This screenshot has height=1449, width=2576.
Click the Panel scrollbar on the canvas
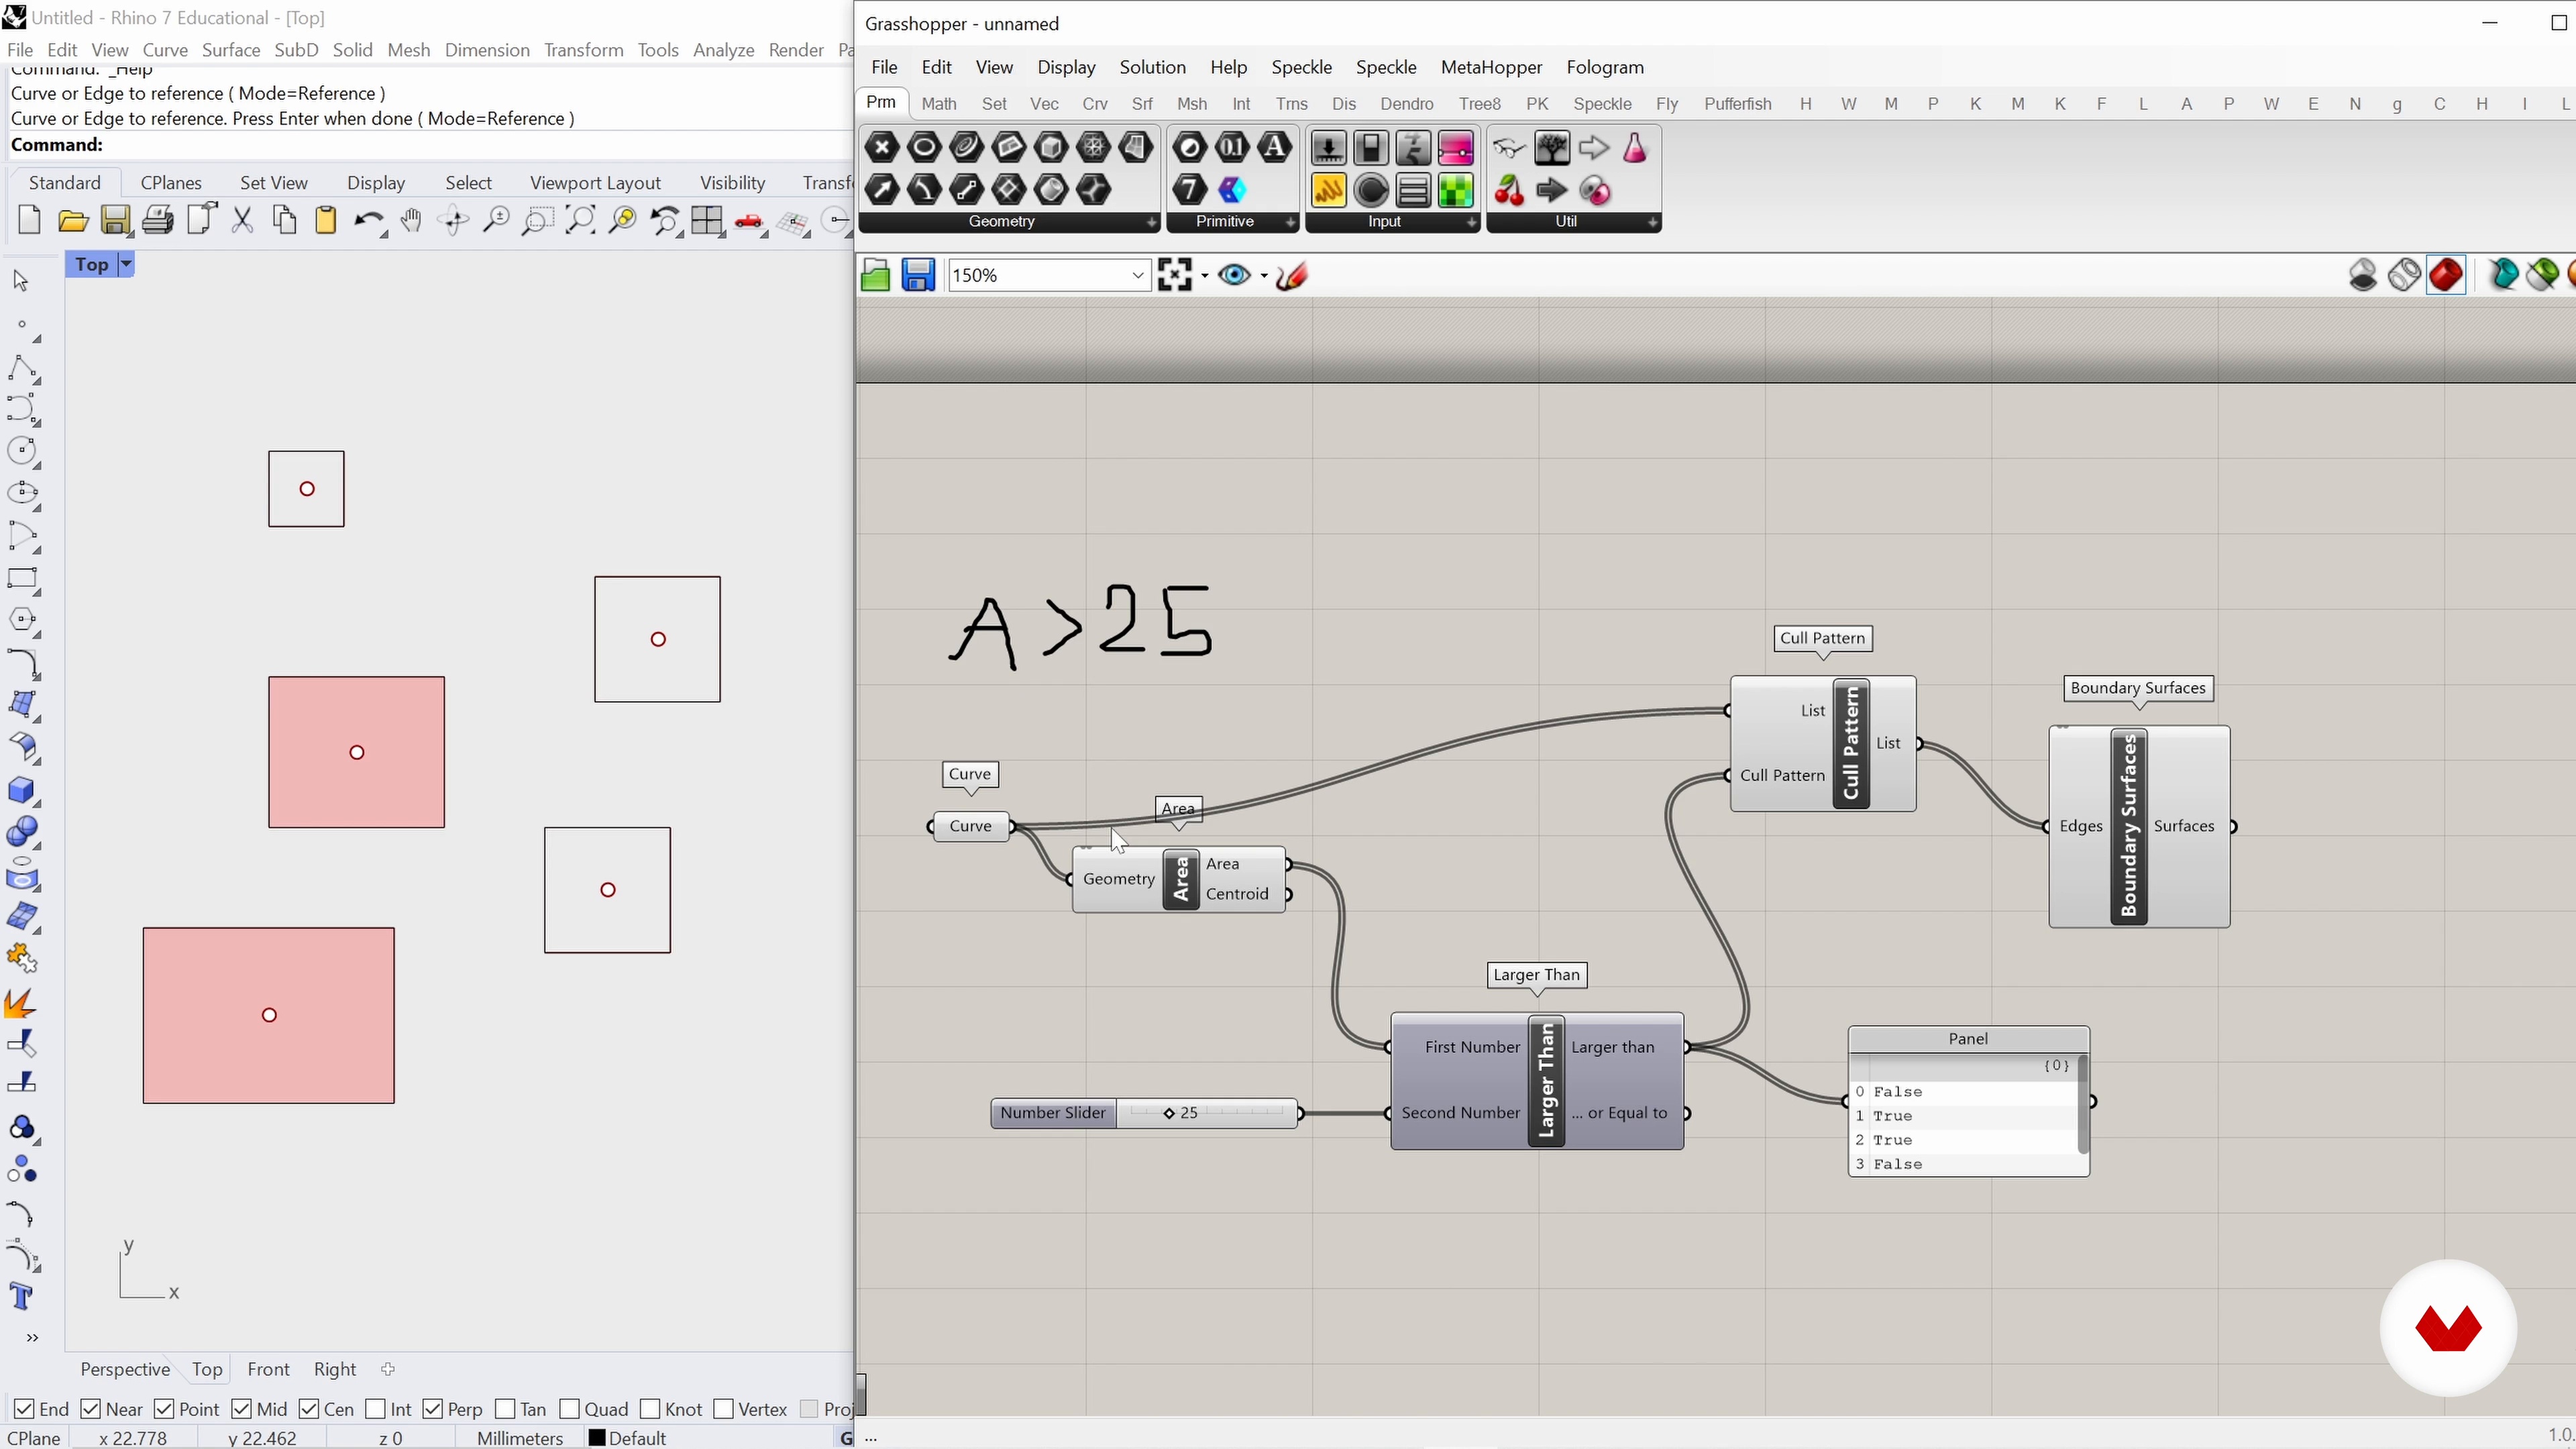coord(2083,1105)
